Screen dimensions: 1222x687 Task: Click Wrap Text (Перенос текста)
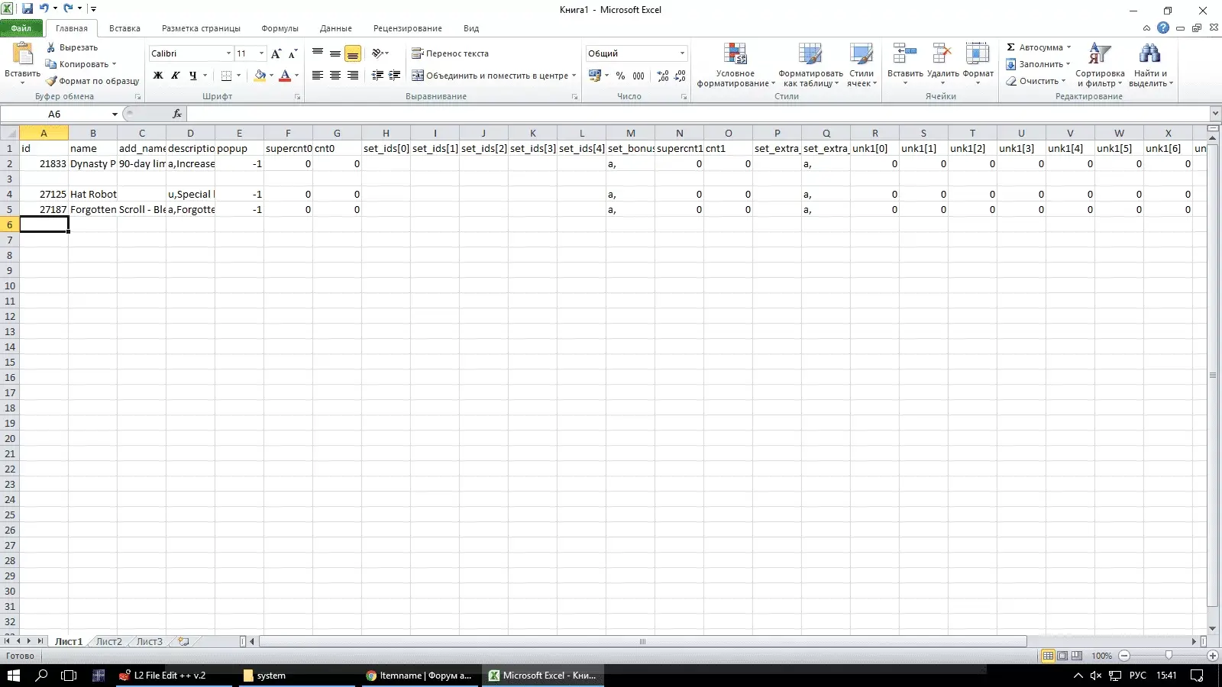point(450,53)
